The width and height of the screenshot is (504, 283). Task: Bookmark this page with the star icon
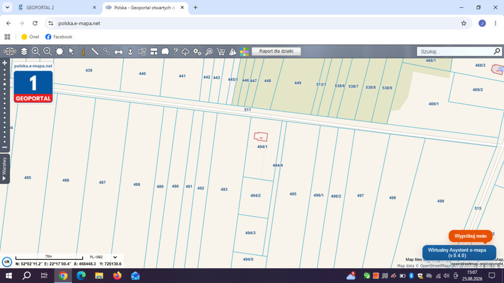(464, 23)
